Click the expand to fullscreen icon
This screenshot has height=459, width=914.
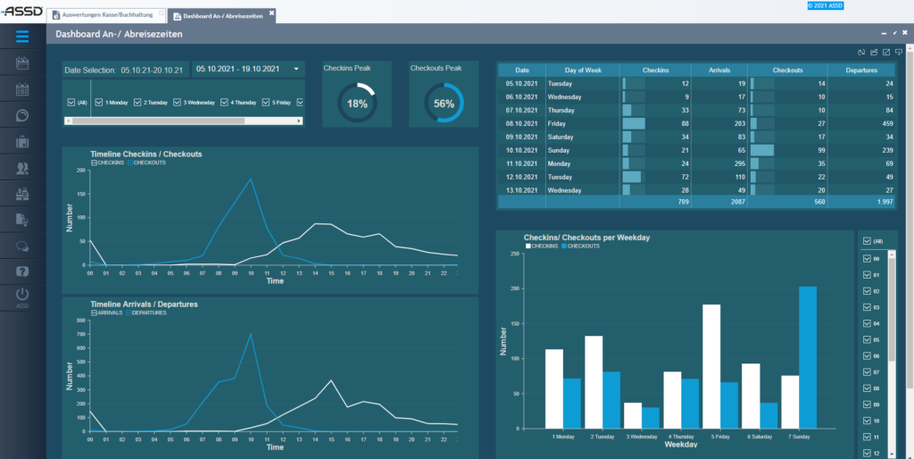[886, 52]
